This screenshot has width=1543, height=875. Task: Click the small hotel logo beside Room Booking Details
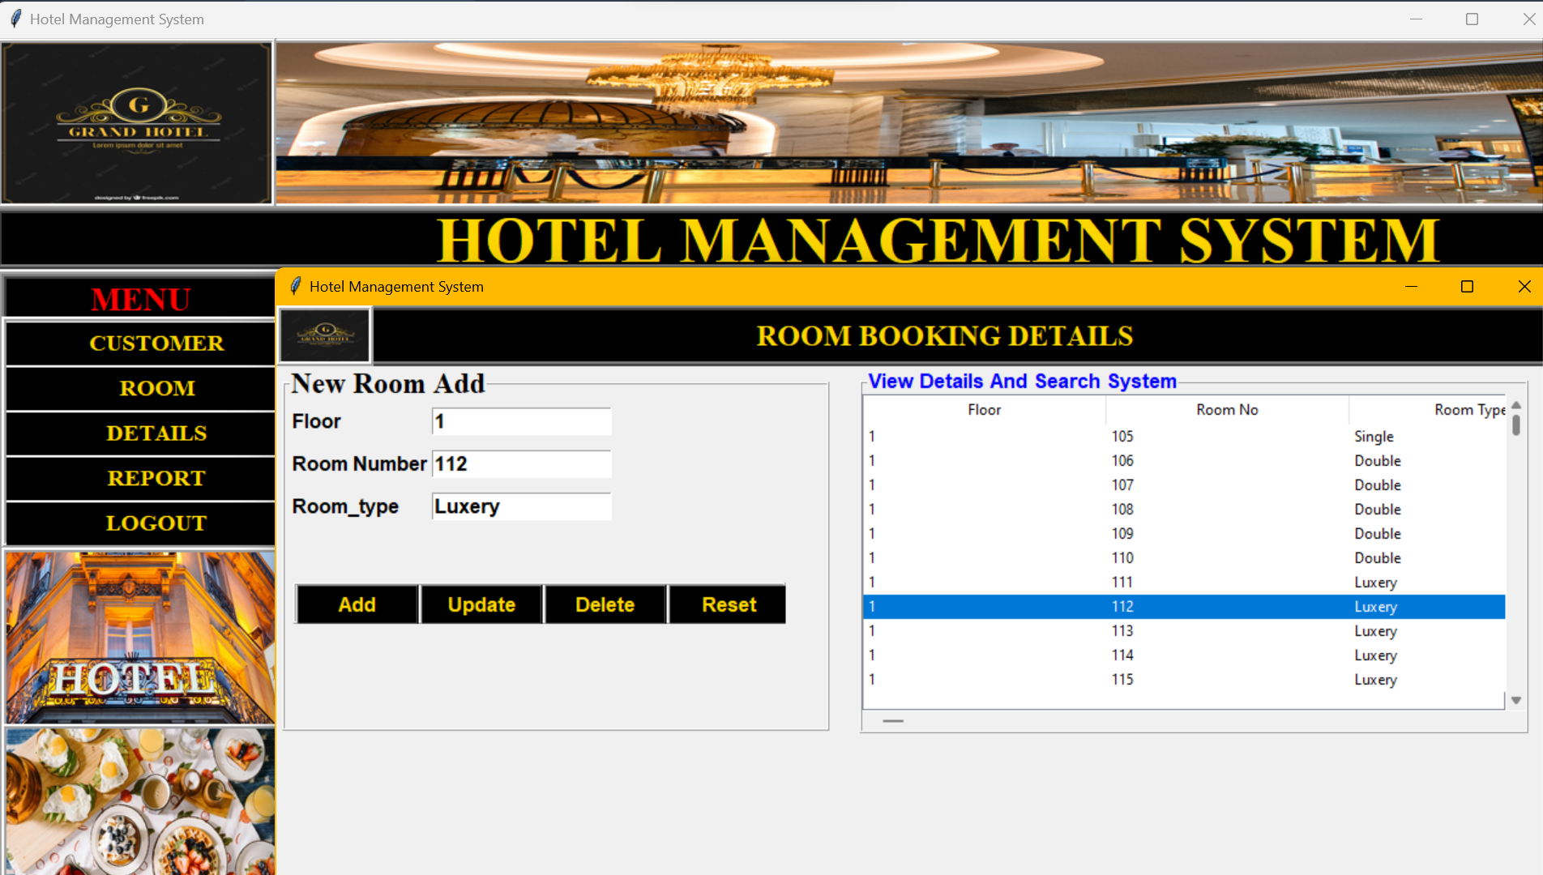click(x=325, y=335)
